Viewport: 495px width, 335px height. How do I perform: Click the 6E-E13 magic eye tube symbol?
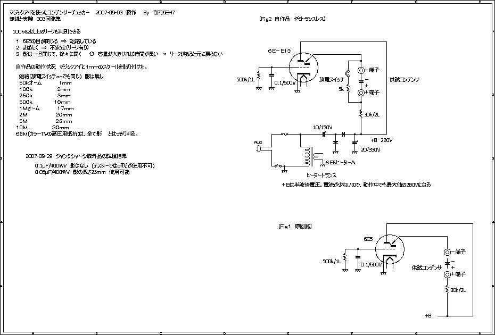click(x=303, y=67)
